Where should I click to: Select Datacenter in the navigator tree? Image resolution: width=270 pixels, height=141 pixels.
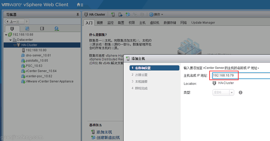(25, 40)
